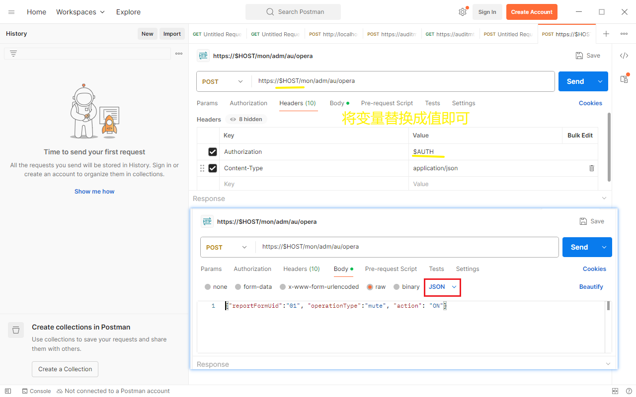This screenshot has height=397, width=636.
Task: Delete the Content-Type header with trash icon
Action: click(x=591, y=168)
